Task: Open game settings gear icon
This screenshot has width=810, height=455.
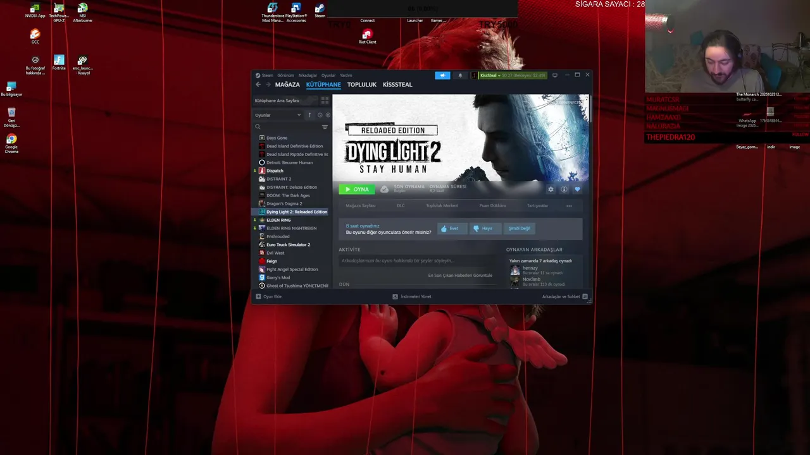Action: (551, 189)
